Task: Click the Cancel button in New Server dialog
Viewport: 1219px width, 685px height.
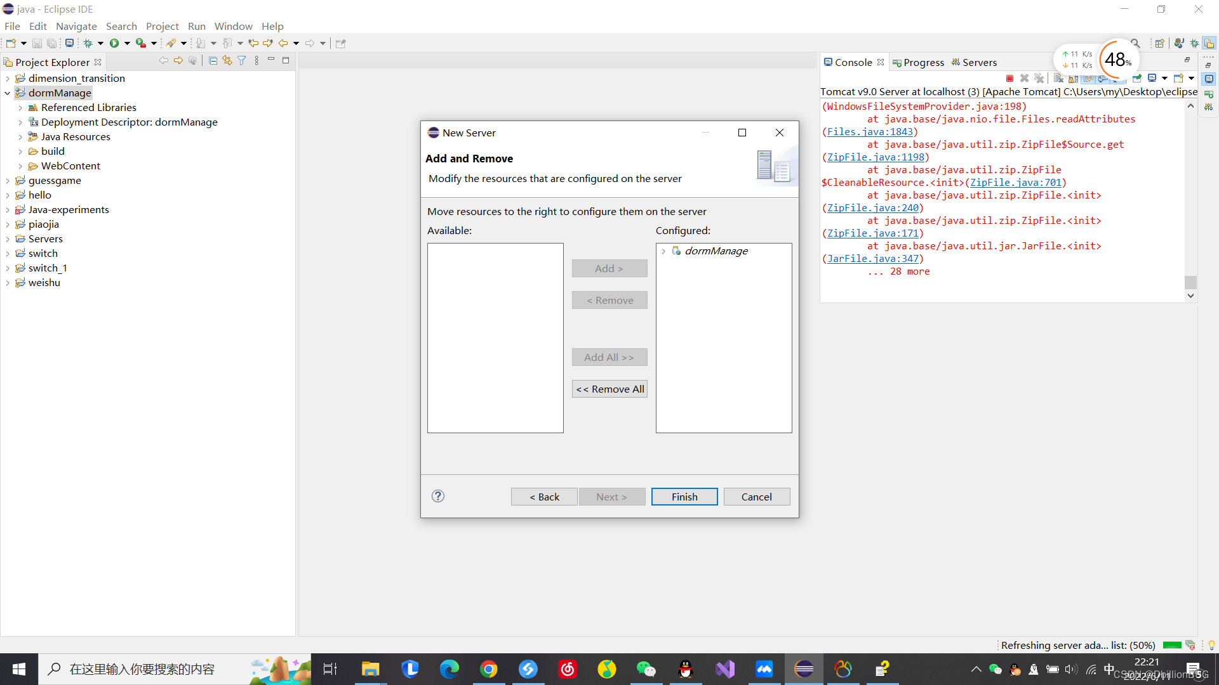Action: pyautogui.click(x=756, y=496)
